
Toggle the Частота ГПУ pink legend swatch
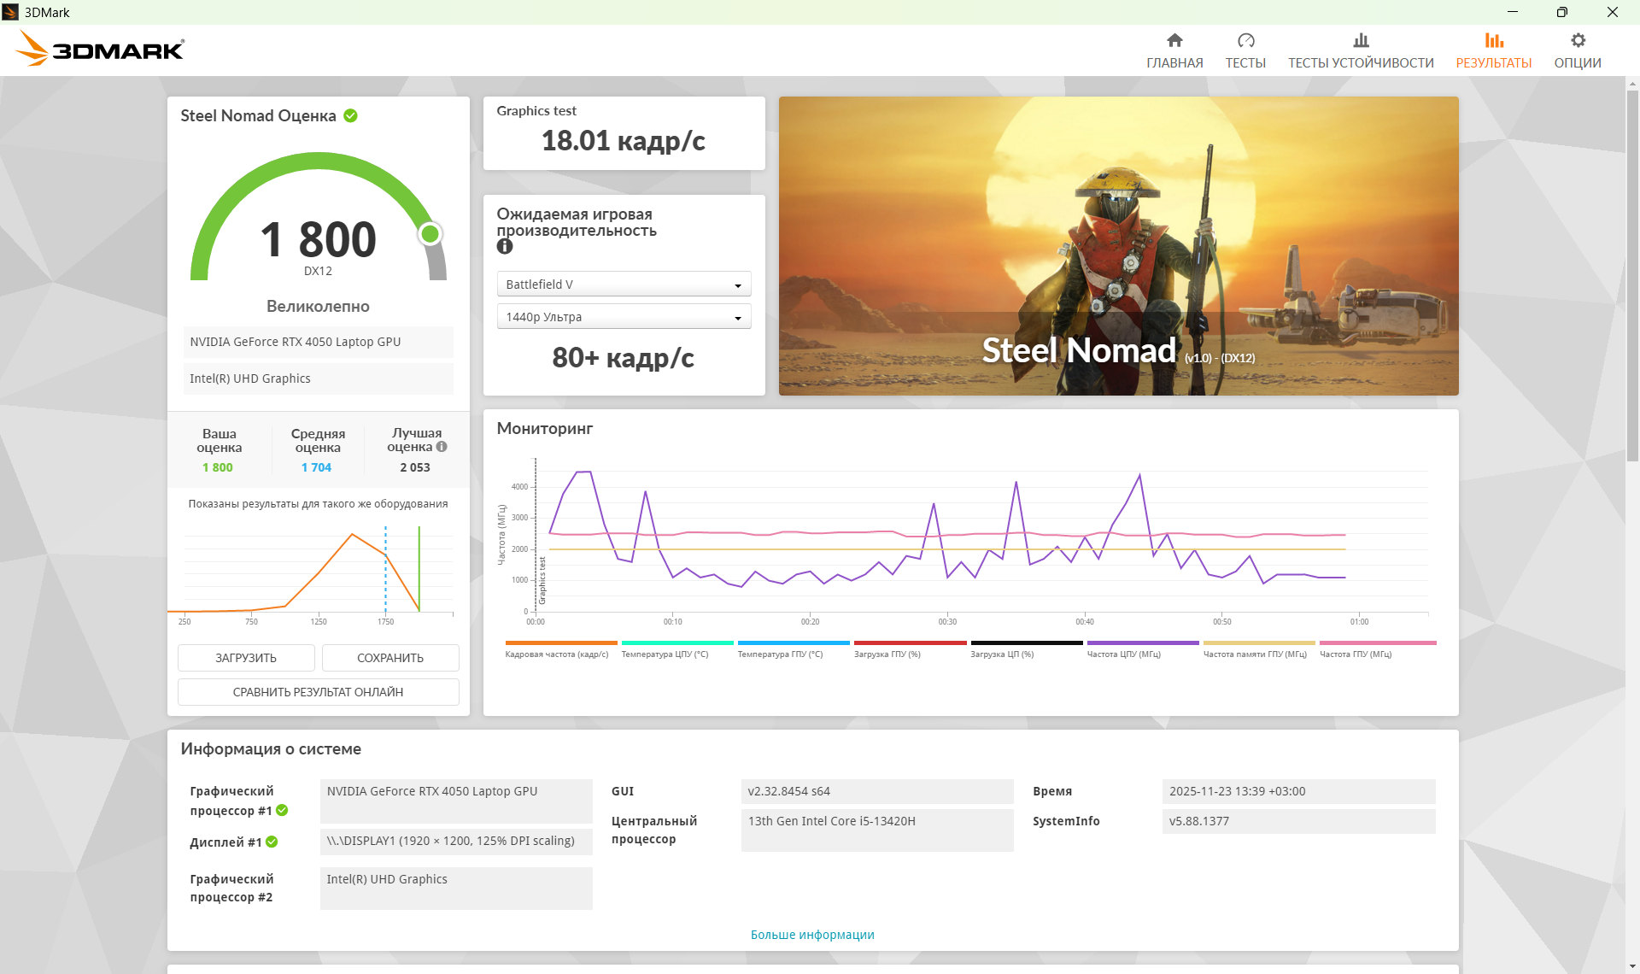[1378, 642]
